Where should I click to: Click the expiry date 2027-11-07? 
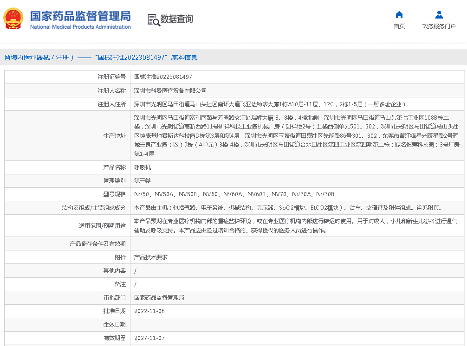pos(149,338)
